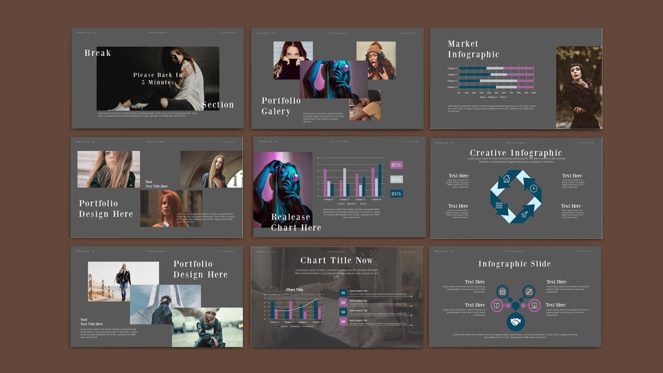Select the blue 01 numbered box
The image size is (663, 373).
point(343,293)
